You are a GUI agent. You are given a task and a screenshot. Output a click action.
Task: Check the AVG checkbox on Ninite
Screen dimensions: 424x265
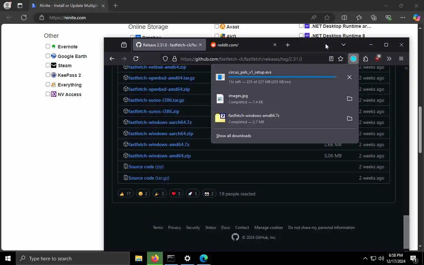217,36
